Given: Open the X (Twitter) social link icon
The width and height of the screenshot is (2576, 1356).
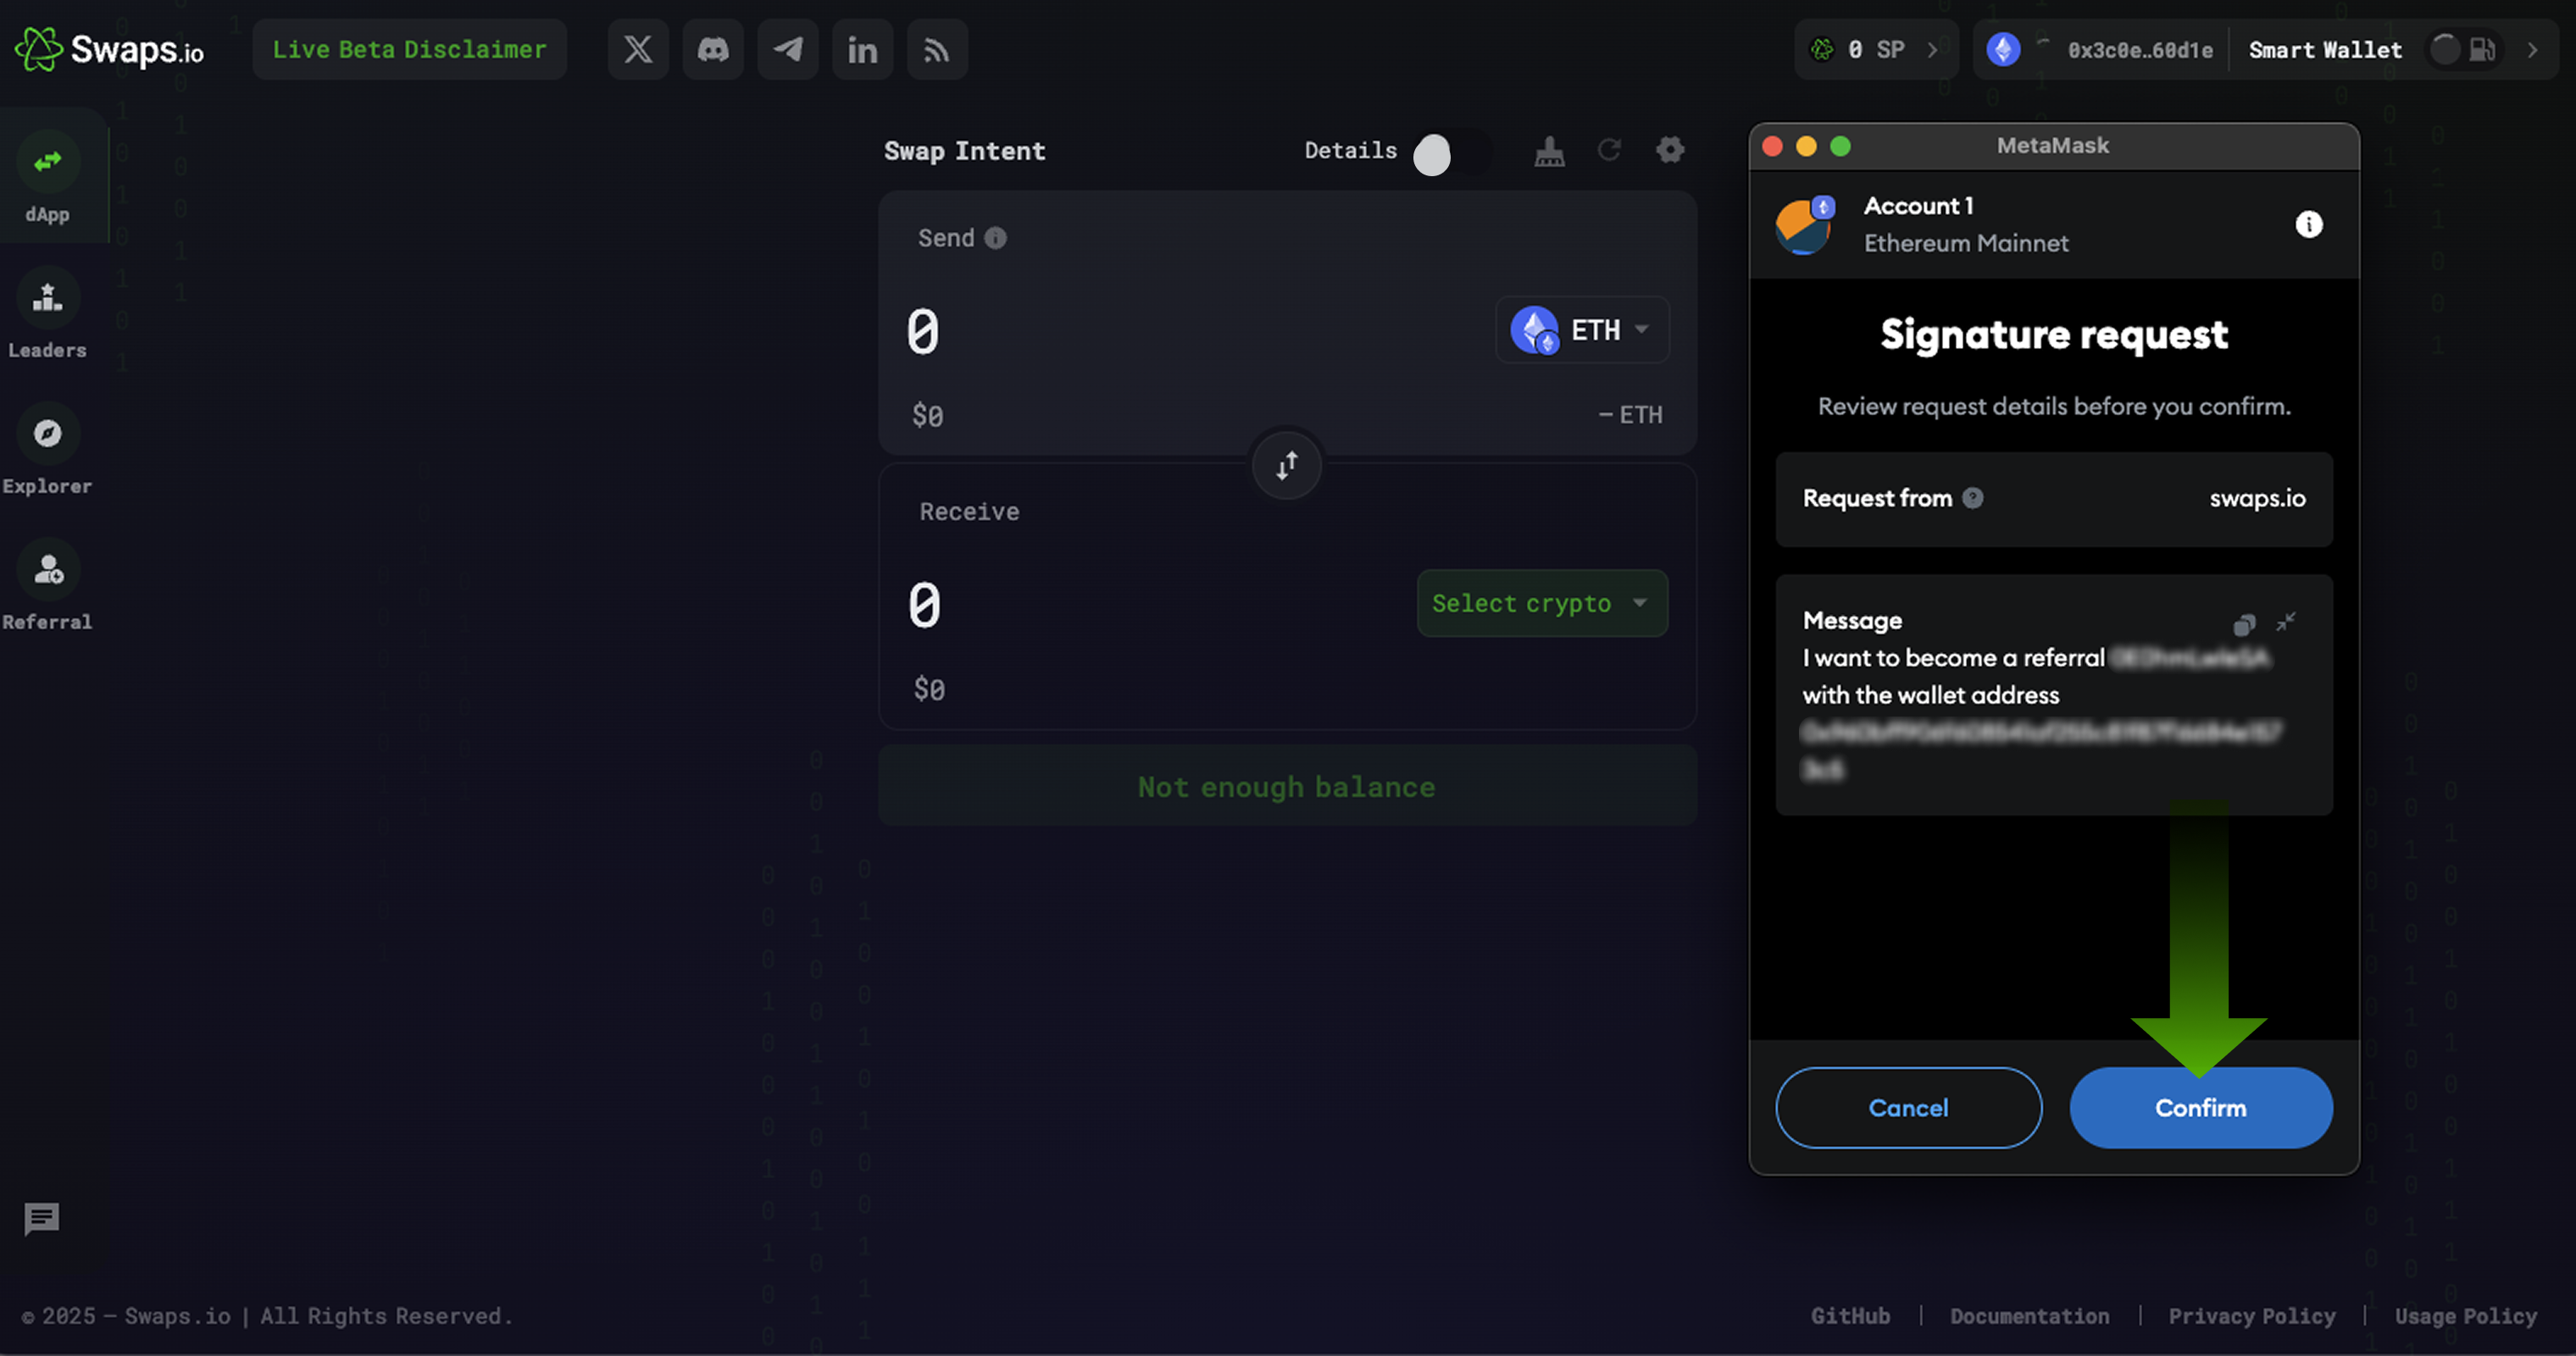Looking at the screenshot, I should pos(638,49).
